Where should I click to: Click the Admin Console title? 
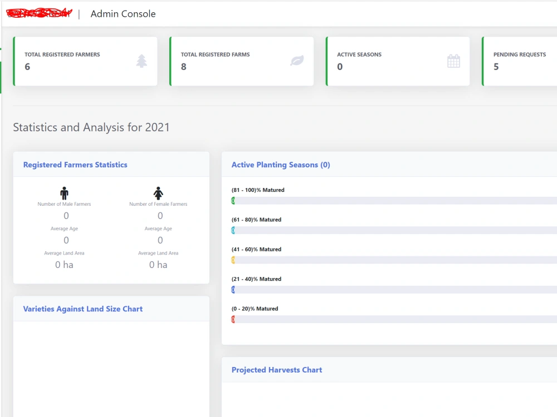click(123, 14)
